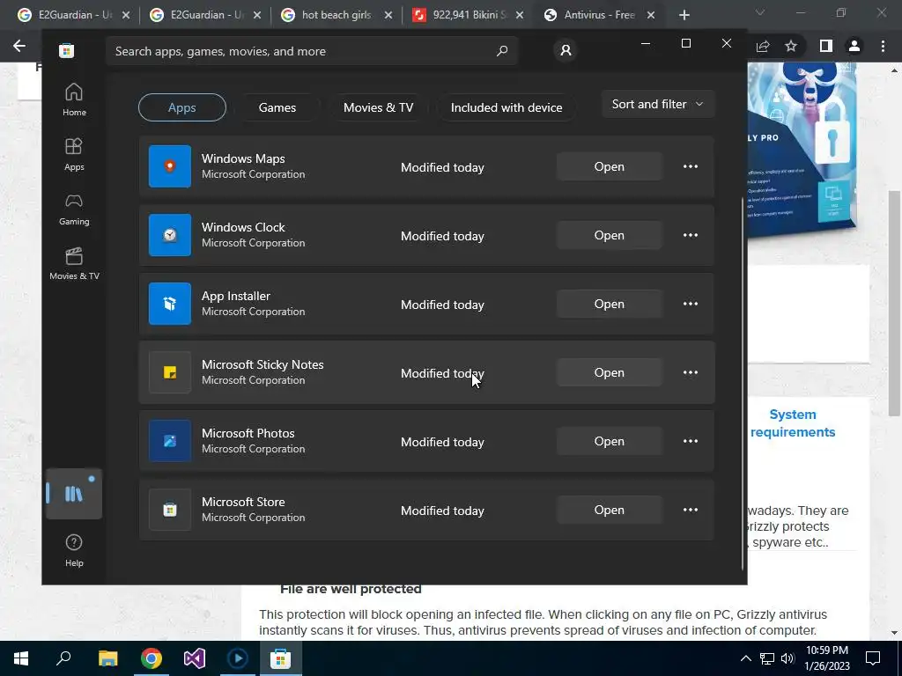Open App Installer with its Open button

pos(610,304)
